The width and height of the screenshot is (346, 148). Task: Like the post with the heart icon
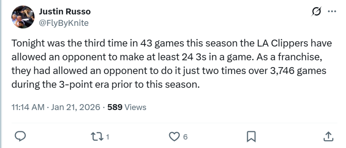pyautogui.click(x=174, y=136)
